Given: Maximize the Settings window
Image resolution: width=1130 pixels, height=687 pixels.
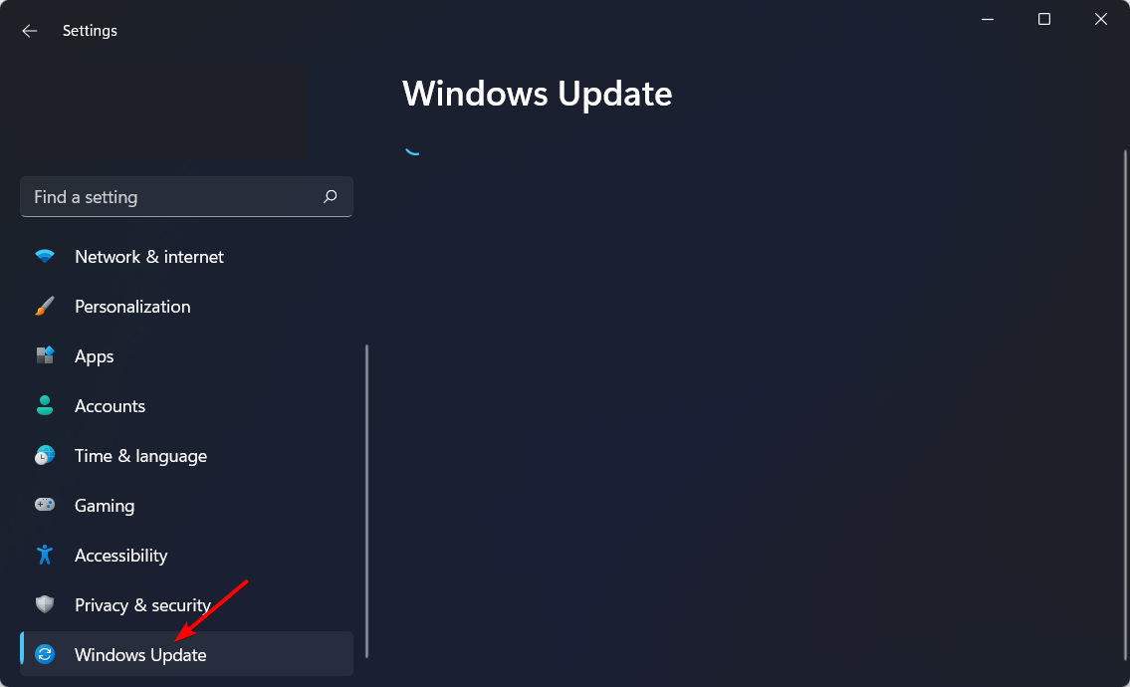Looking at the screenshot, I should pos(1043,20).
